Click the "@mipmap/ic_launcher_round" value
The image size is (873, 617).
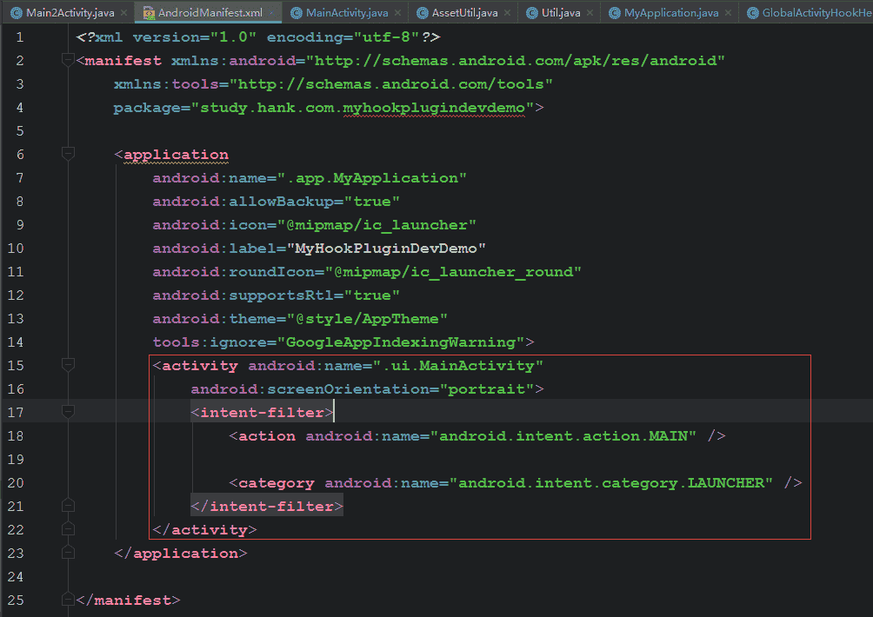(453, 271)
